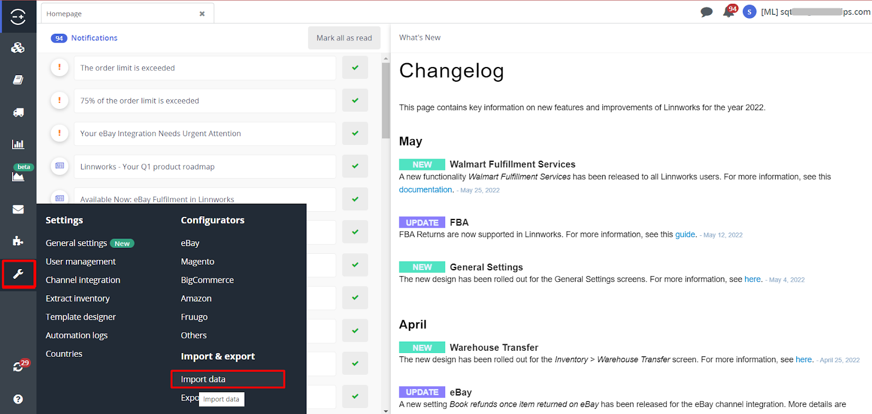Viewport: 872px width, 414px height.
Task: Click the account name in top bar
Action: [x=815, y=12]
